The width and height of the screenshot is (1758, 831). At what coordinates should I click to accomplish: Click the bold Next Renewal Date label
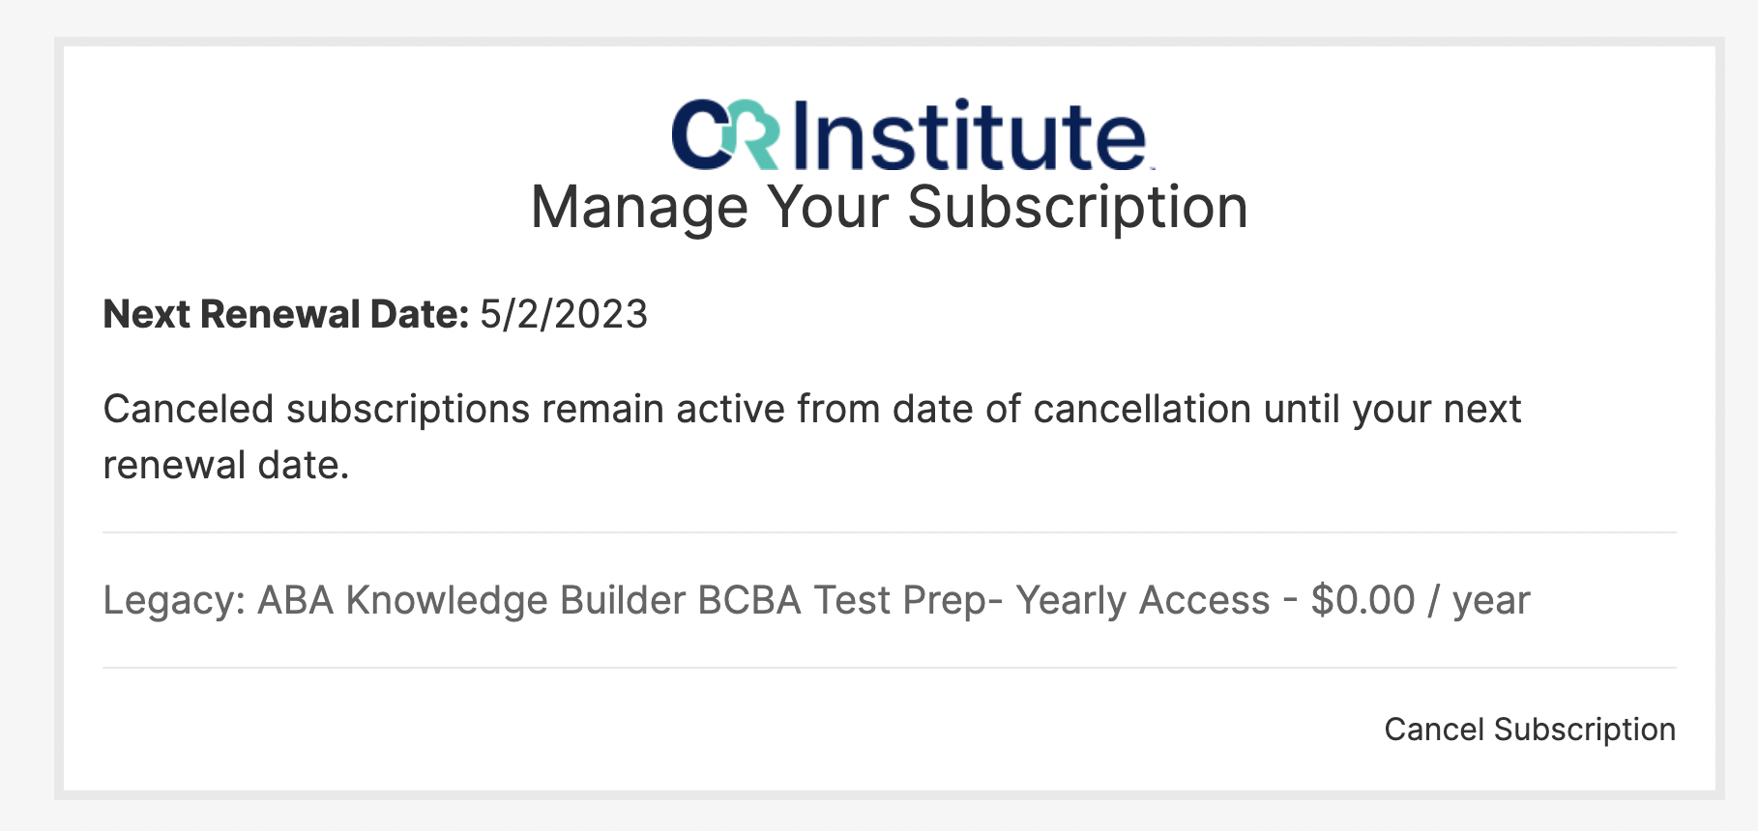click(286, 314)
